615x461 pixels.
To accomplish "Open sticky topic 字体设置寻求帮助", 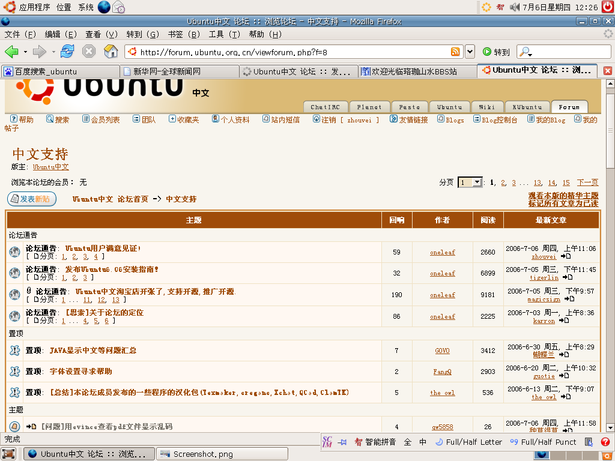I will pyautogui.click(x=81, y=371).
